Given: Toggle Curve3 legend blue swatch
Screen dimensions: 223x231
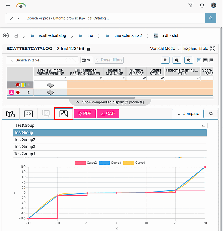Looking at the screenshot, I should tap(104, 163).
